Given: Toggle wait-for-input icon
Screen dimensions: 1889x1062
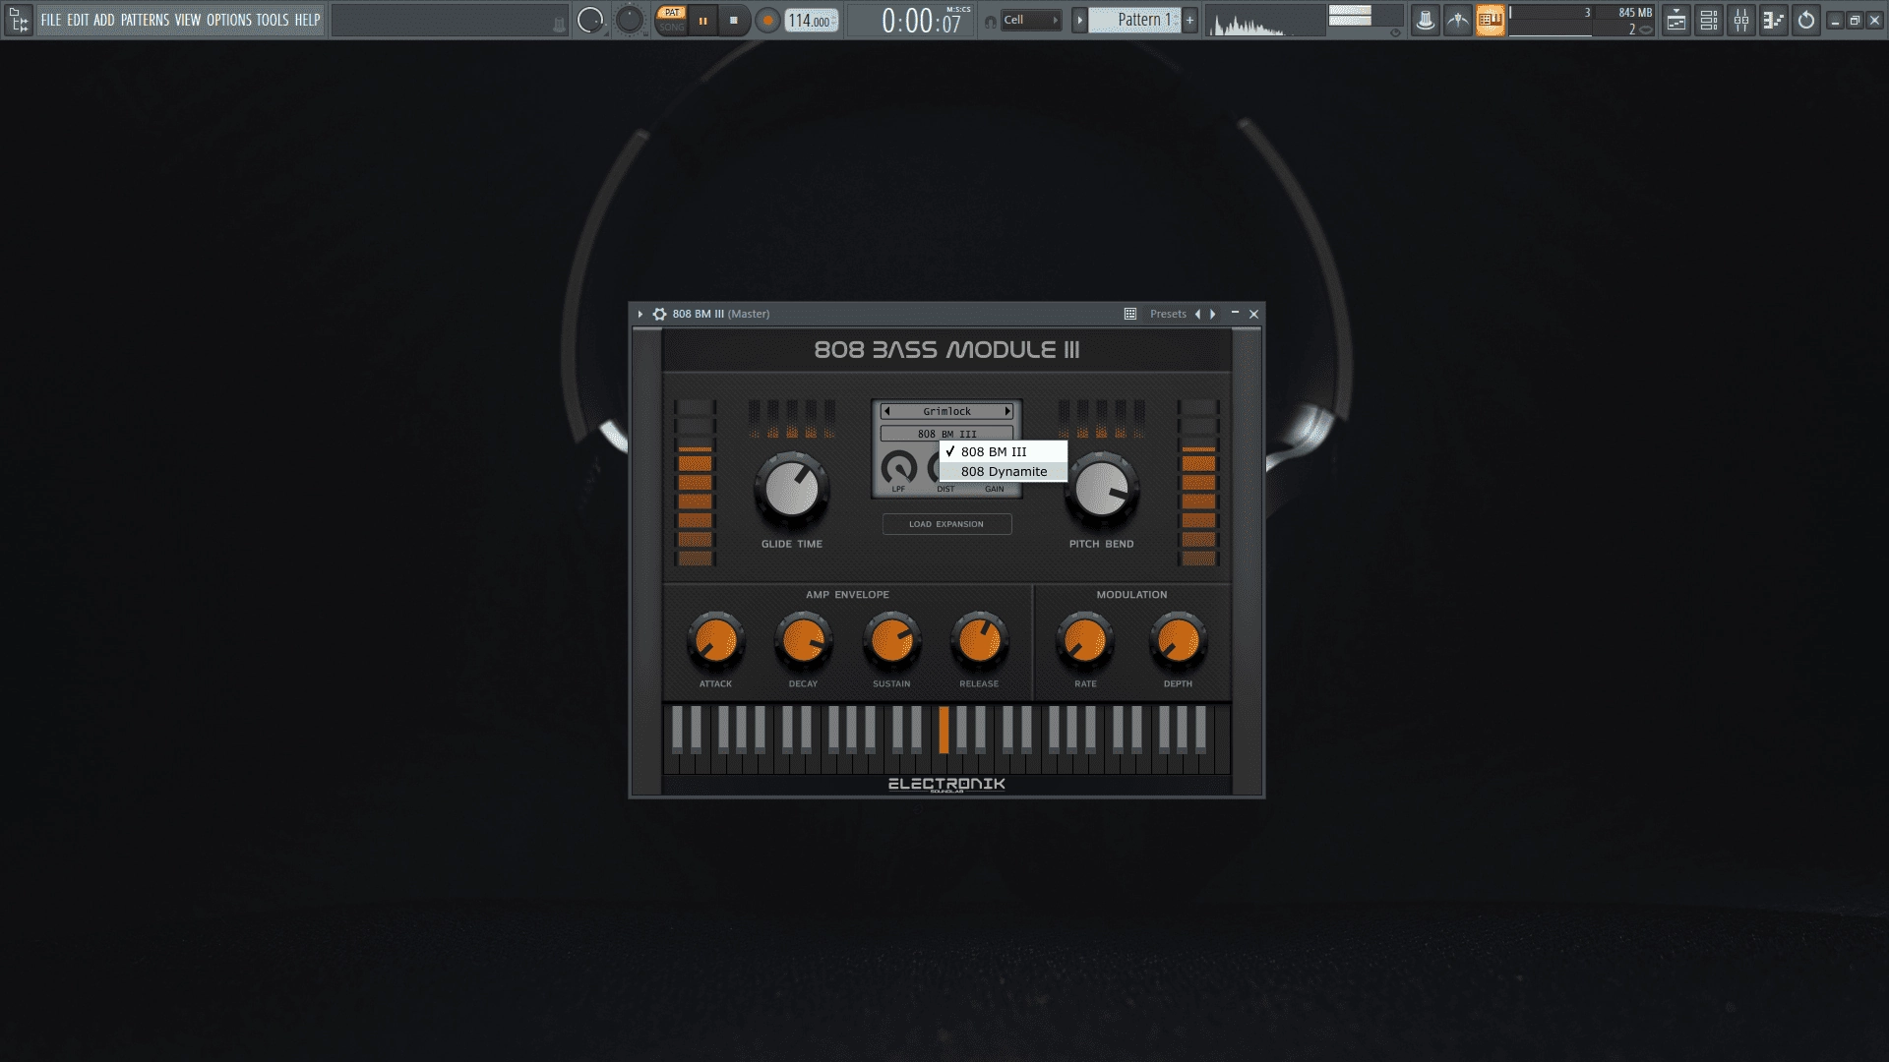Looking at the screenshot, I should click(x=1457, y=20).
